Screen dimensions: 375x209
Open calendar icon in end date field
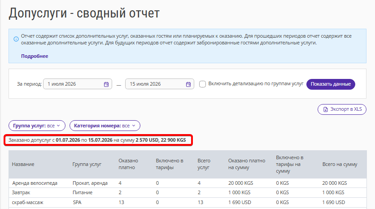(188, 84)
